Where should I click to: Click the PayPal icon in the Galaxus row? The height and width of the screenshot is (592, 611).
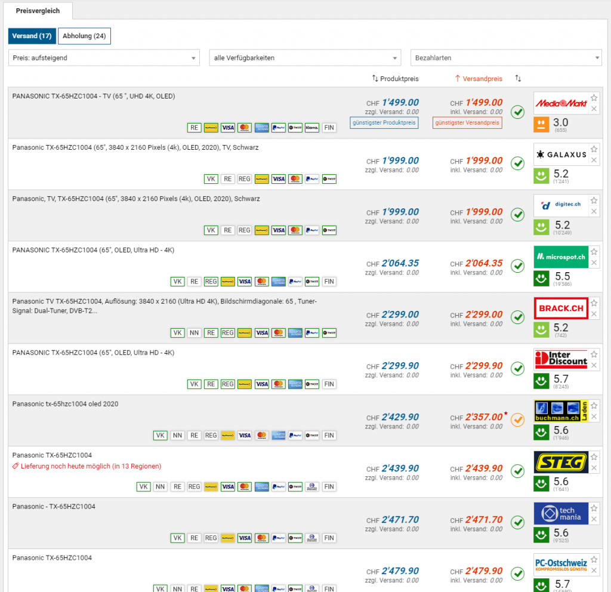click(x=312, y=179)
